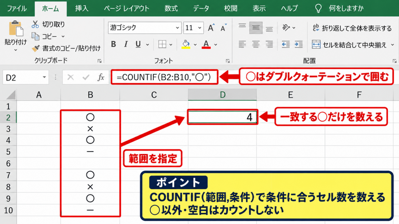Screen dimensions: 399x224
Task: Expand the Name Box dropdown arrow
Action: click(x=44, y=77)
